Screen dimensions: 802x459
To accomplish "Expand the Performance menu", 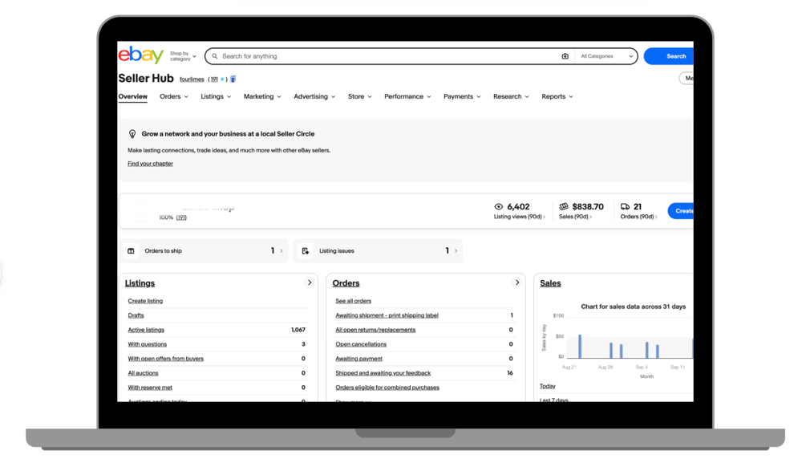I will click(x=407, y=97).
